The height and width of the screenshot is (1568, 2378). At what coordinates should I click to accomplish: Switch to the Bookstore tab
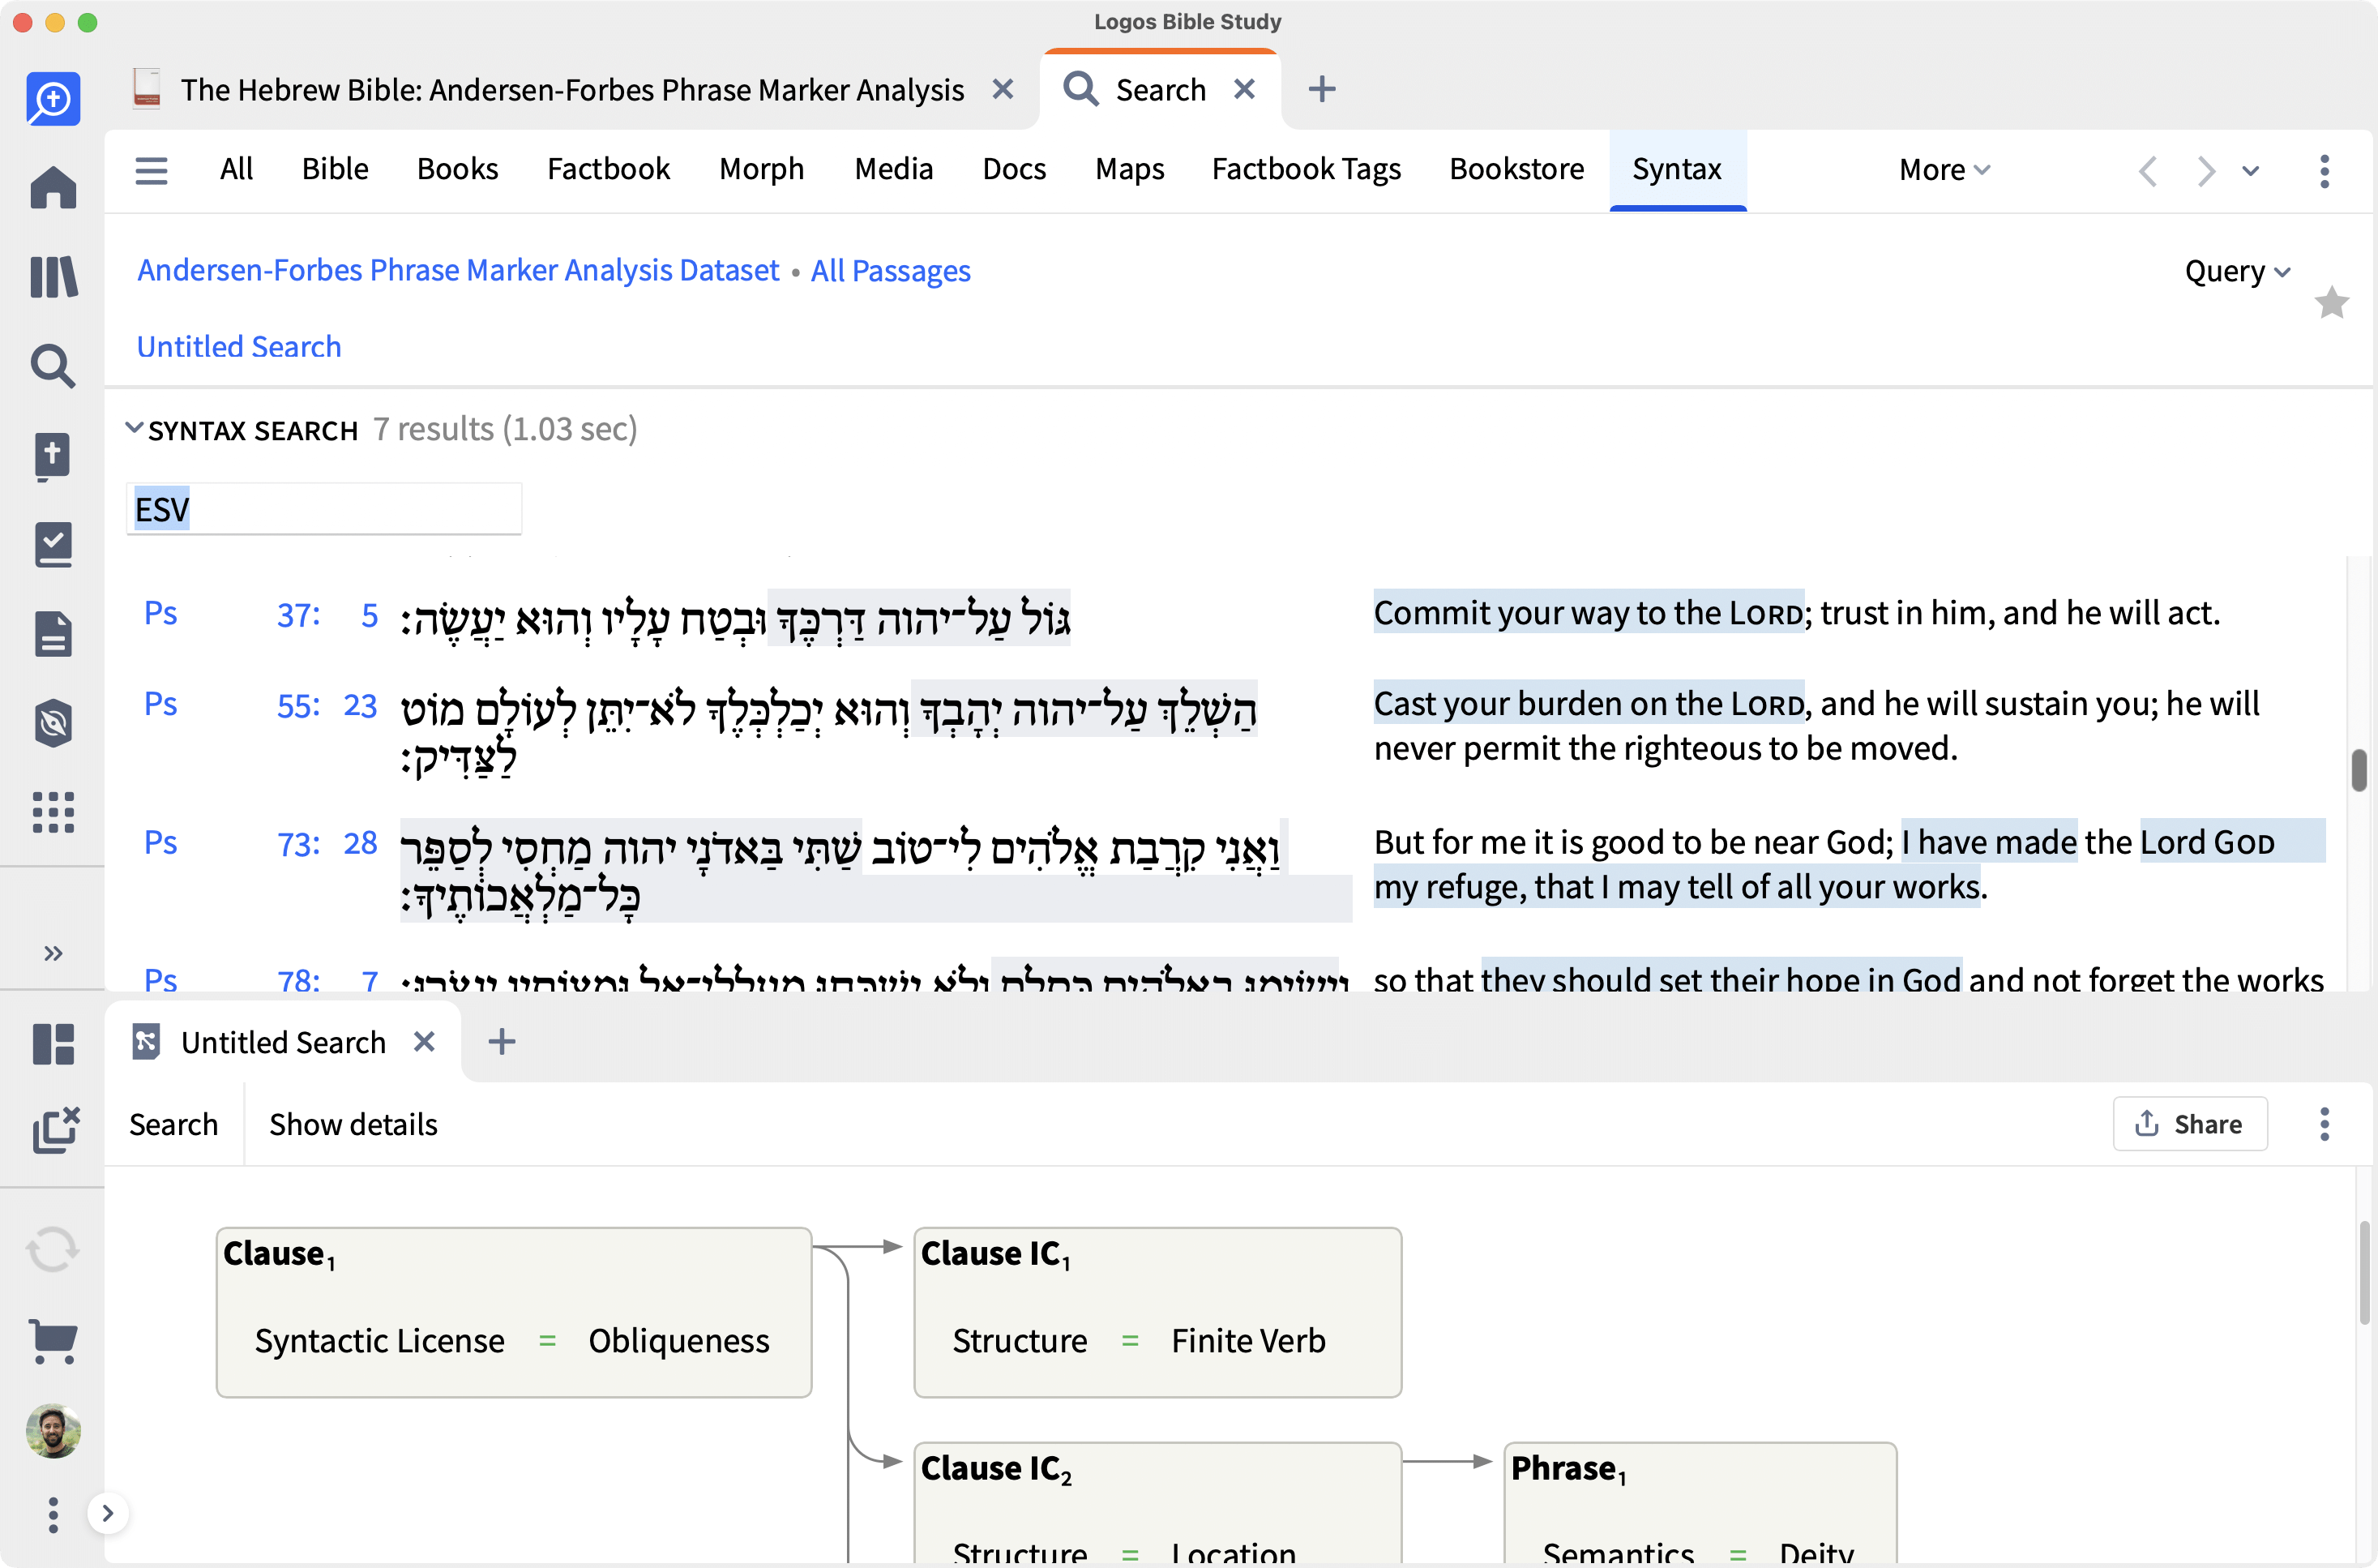(x=1516, y=169)
